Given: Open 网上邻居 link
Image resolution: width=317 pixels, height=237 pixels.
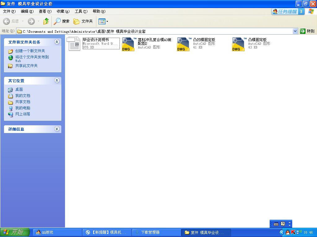Looking at the screenshot, I should 23,114.
